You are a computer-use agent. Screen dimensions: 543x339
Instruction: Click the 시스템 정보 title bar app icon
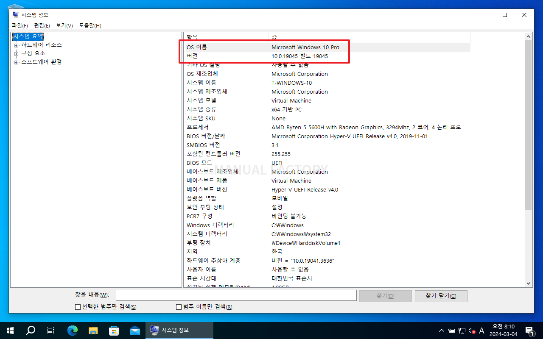(x=16, y=15)
